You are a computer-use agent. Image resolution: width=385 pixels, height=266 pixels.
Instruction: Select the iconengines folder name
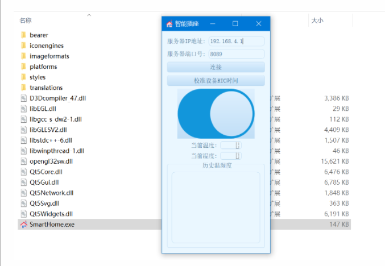click(47, 45)
